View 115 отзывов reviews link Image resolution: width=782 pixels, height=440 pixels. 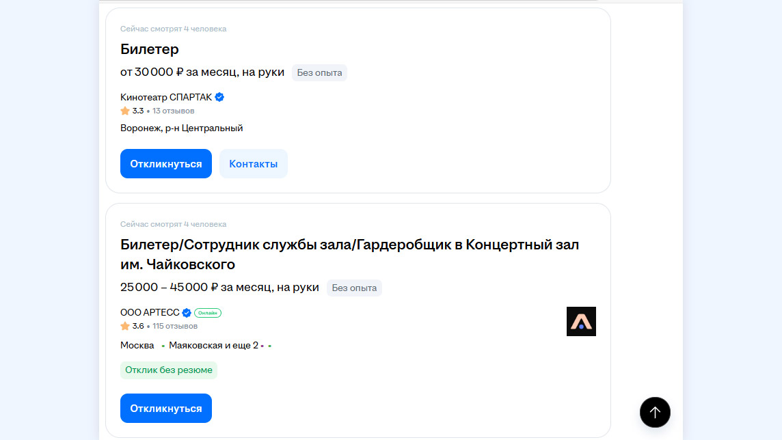pyautogui.click(x=175, y=327)
